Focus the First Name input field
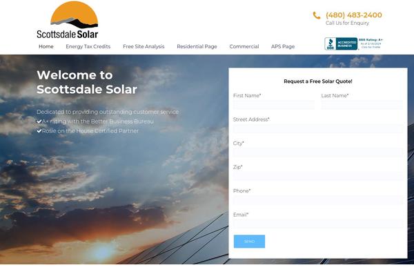The width and height of the screenshot is (414, 276). [274, 105]
